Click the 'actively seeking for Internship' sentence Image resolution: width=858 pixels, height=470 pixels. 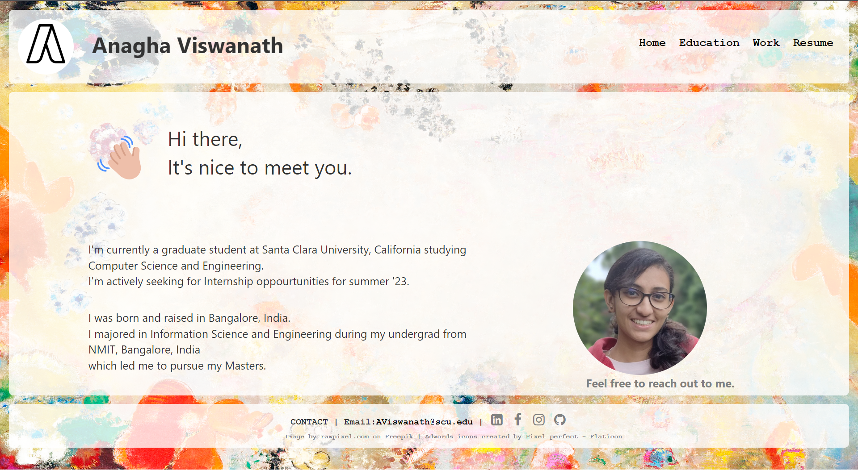tap(249, 281)
